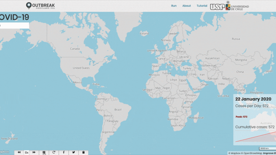The image size is (276, 155).
Task: Share on Facebook icon
Action: coord(64,152)
